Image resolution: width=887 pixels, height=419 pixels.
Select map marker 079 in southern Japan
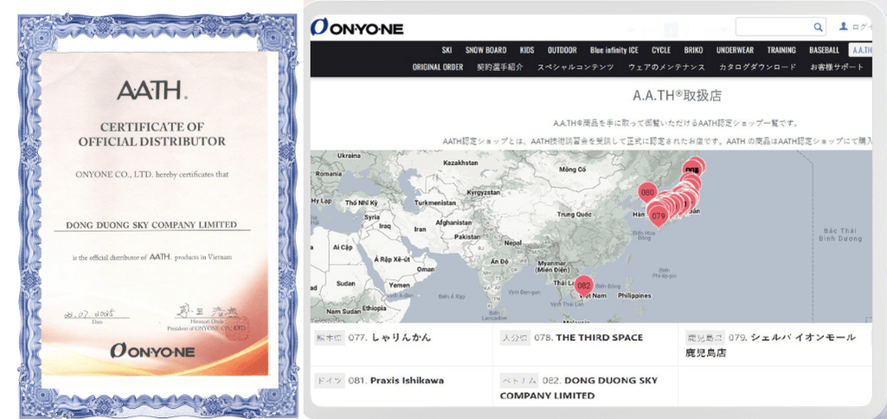658,214
